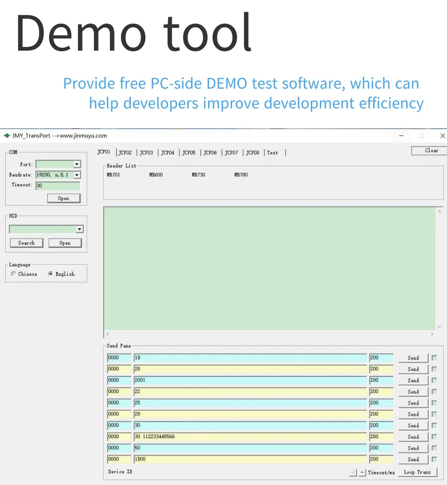Tick the checkbox on the 22 row
The height and width of the screenshot is (485, 447).
pos(434,391)
